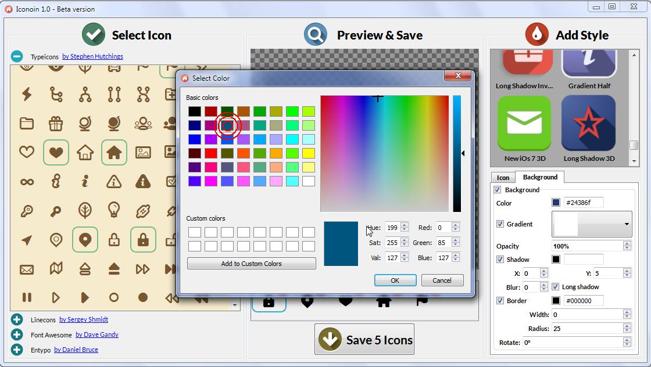Switch to the Icon tab
Viewport: 651px width, 367px height.
click(503, 178)
